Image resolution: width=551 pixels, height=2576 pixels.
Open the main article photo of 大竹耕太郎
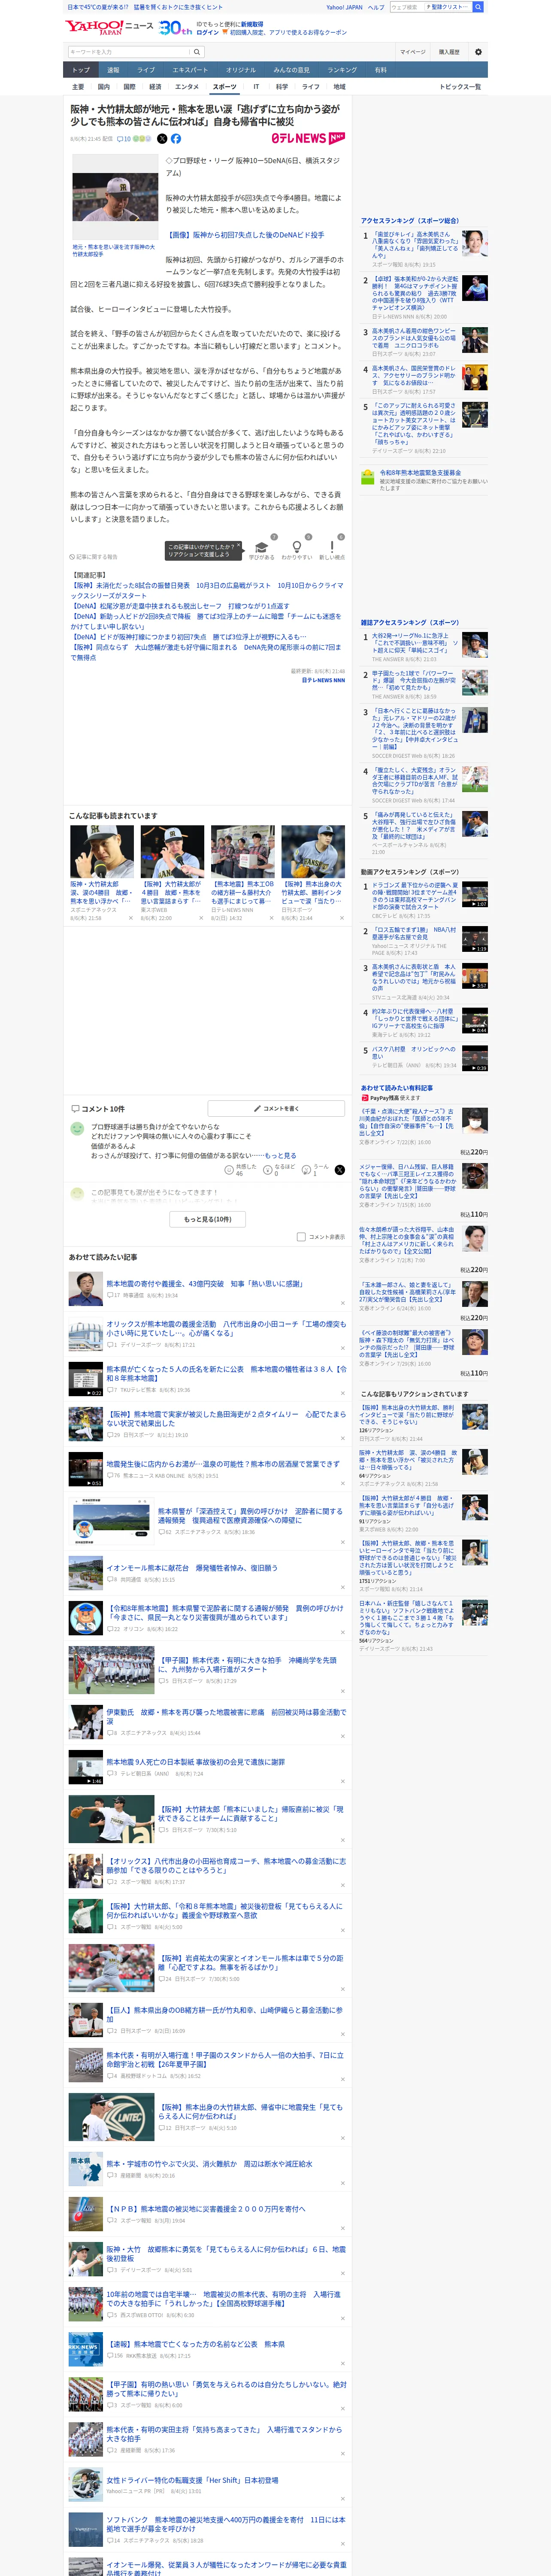(115, 207)
